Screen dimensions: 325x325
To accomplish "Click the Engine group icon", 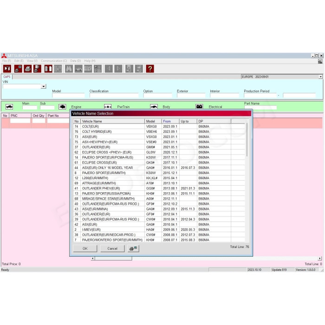I will point(62,106).
